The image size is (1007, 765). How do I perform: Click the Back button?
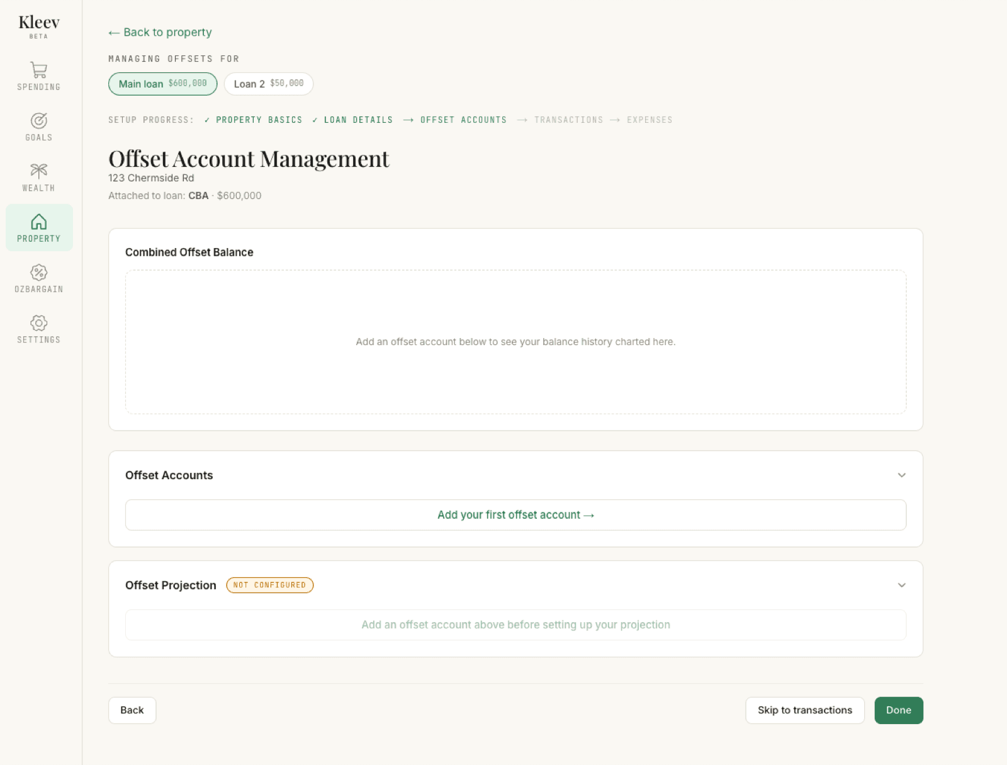(x=132, y=710)
